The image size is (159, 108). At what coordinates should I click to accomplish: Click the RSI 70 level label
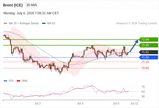coord(143,87)
